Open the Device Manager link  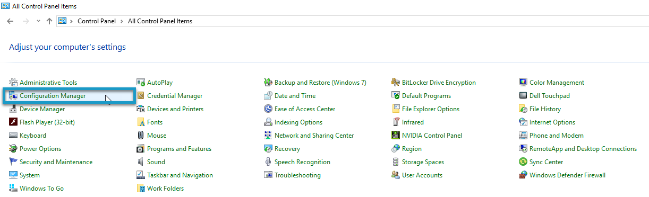point(42,109)
